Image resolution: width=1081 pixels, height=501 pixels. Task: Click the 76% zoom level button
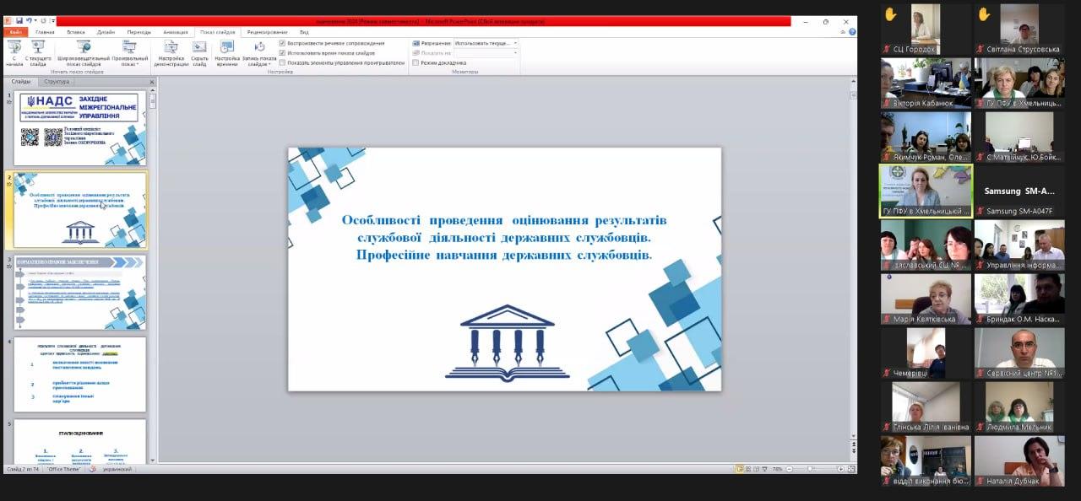coord(778,468)
